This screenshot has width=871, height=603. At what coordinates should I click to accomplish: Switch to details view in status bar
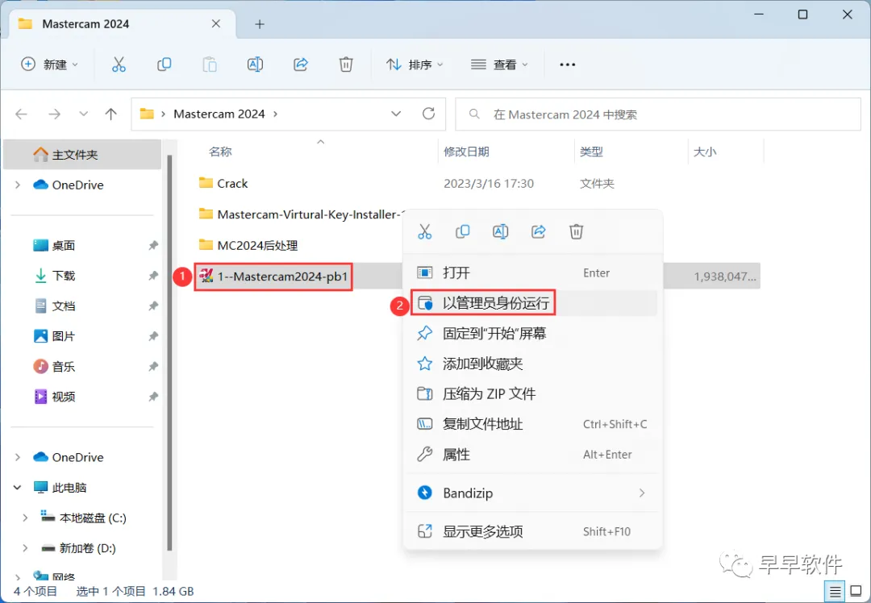coord(835,592)
